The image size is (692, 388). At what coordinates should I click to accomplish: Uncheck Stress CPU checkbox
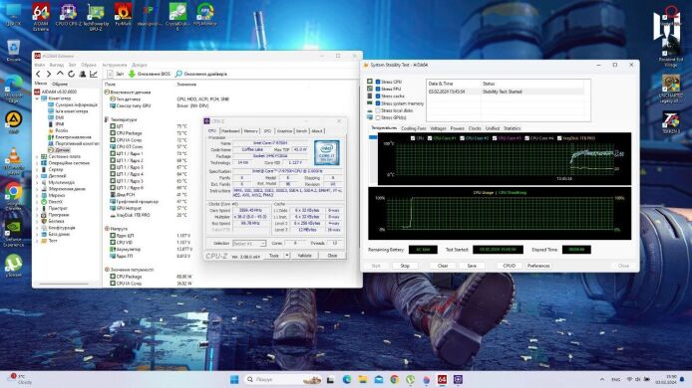click(x=378, y=82)
